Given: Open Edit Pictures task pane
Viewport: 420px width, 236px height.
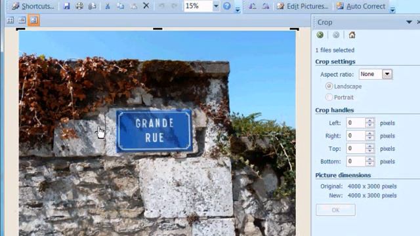Looking at the screenshot, I should [303, 6].
